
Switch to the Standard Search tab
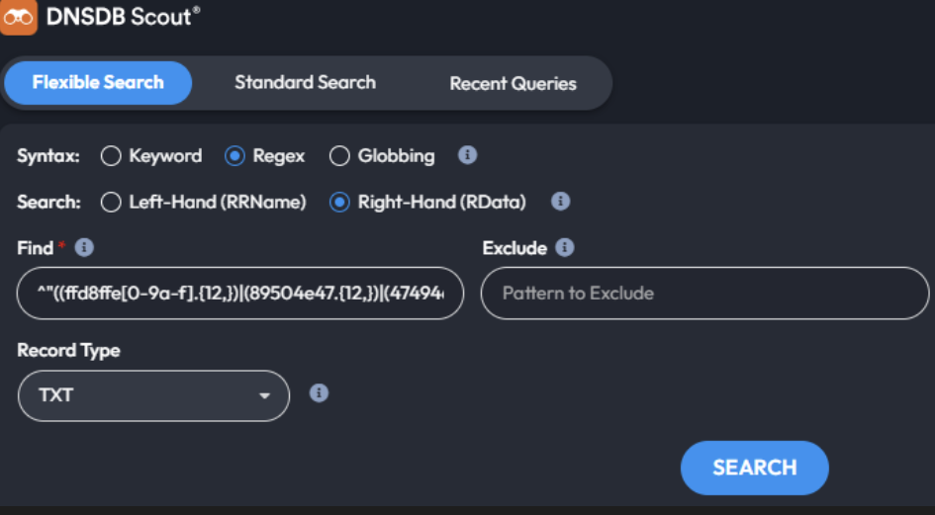click(x=305, y=83)
